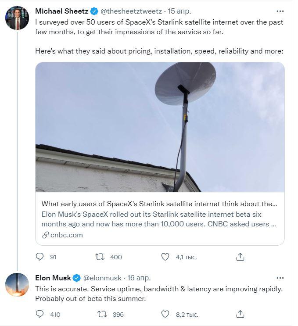
Task: Share Elon Musk's tweet
Action: click(x=240, y=314)
